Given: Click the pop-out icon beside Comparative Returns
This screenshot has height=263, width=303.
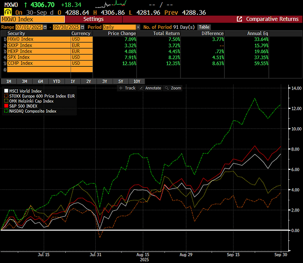Looking at the screenshot, I should pos(239,19).
